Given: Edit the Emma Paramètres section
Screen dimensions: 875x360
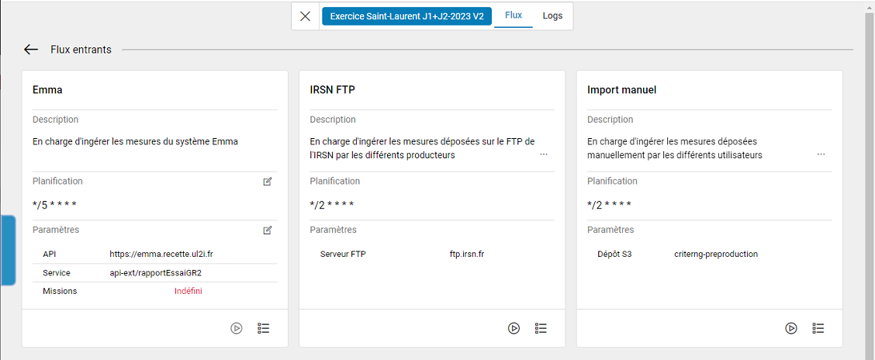Looking at the screenshot, I should [268, 230].
